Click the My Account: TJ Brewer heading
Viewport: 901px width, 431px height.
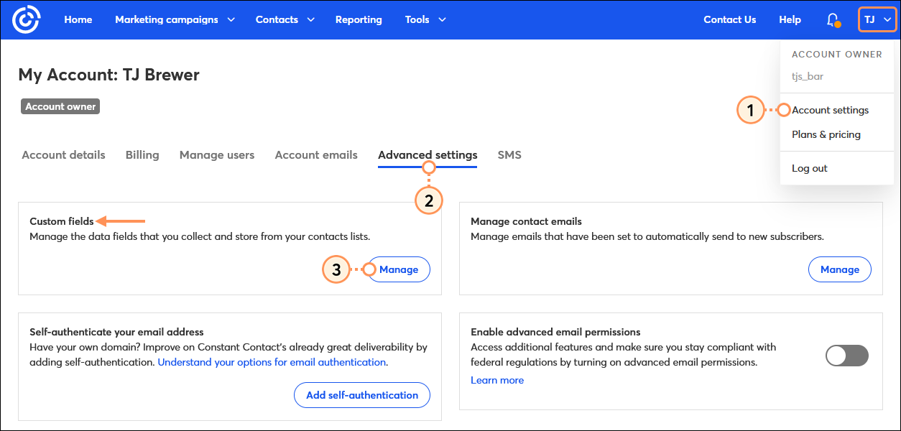tap(109, 75)
